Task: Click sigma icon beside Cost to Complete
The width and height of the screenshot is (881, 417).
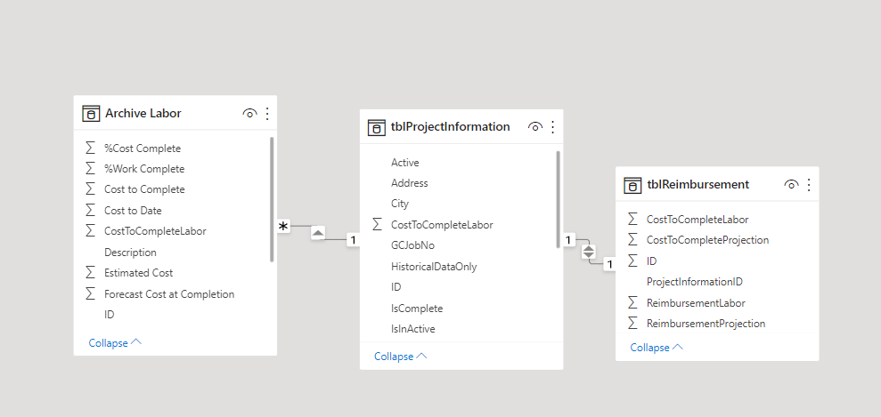Action: (x=90, y=188)
